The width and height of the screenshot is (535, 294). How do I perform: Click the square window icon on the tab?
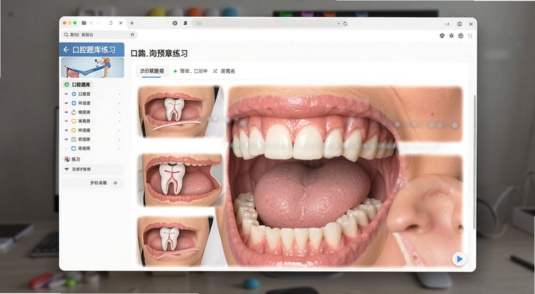click(x=110, y=23)
